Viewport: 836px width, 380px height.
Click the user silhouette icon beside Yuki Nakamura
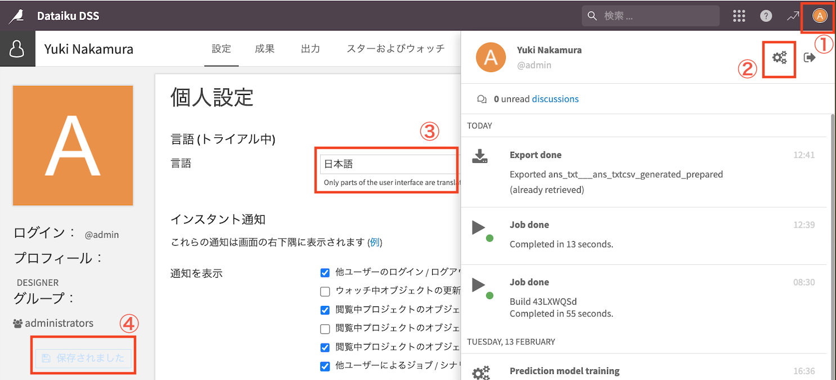pos(17,49)
